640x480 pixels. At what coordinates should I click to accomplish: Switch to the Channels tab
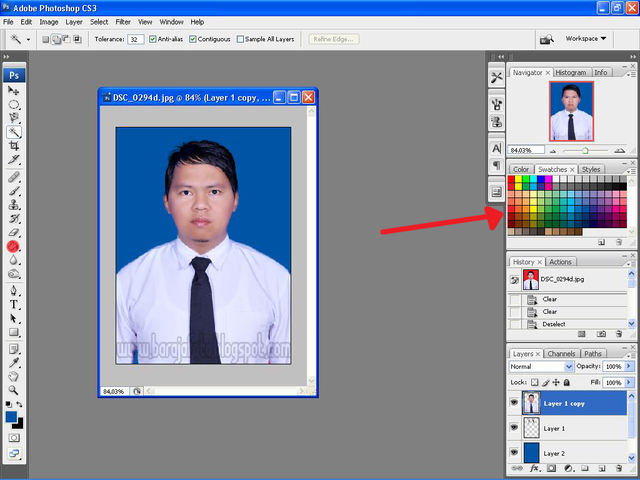[x=561, y=353]
